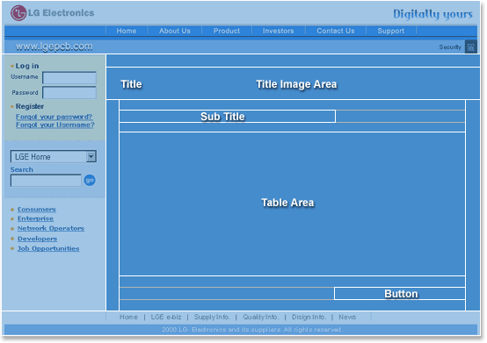The image size is (487, 343).
Task: Click the Button area at bottom right
Action: [x=399, y=293]
